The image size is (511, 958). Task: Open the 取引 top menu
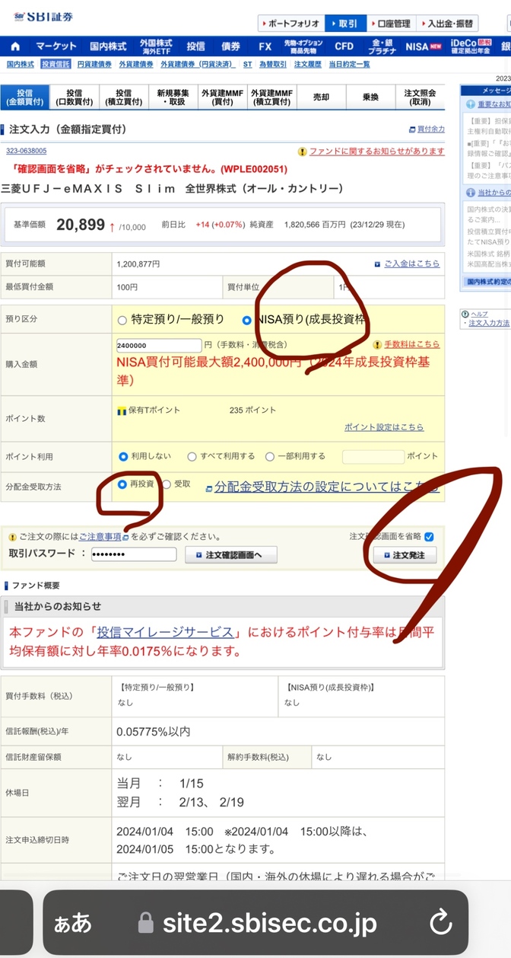(x=347, y=24)
